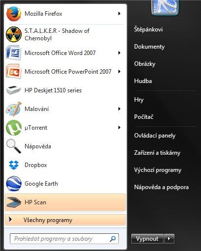
Task: Open the Dokumenty link
Action: tap(149, 47)
